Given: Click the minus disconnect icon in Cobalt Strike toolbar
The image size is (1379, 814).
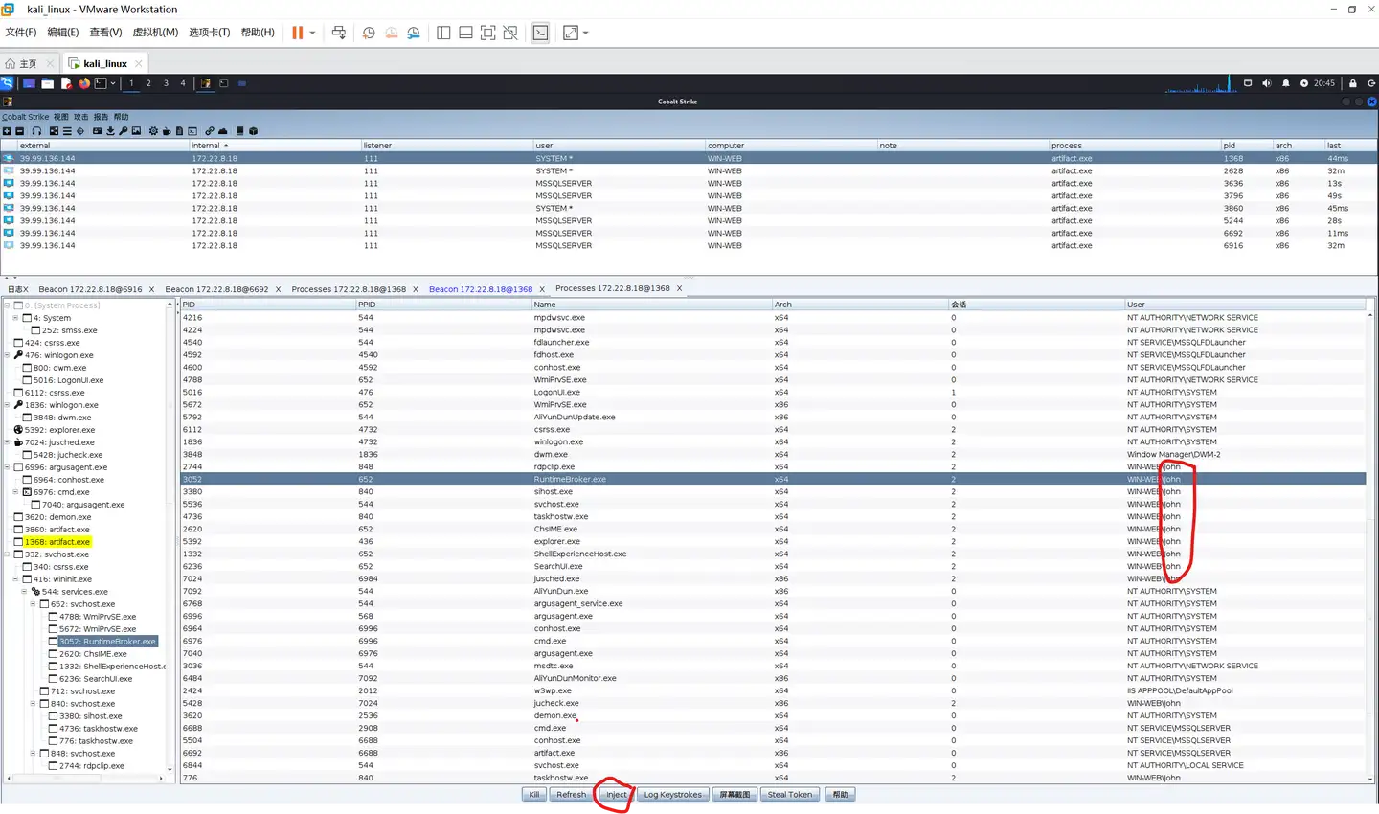Looking at the screenshot, I should [x=19, y=131].
